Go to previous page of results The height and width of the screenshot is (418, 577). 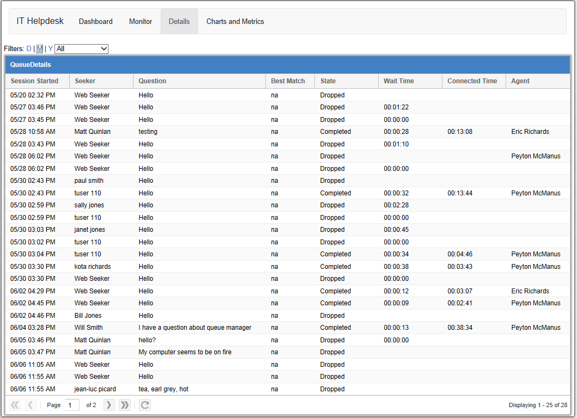coord(31,405)
